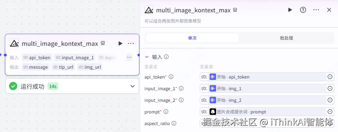Click the 开始 node icon in img_1 value
This screenshot has width=338, height=132.
click(213, 88)
